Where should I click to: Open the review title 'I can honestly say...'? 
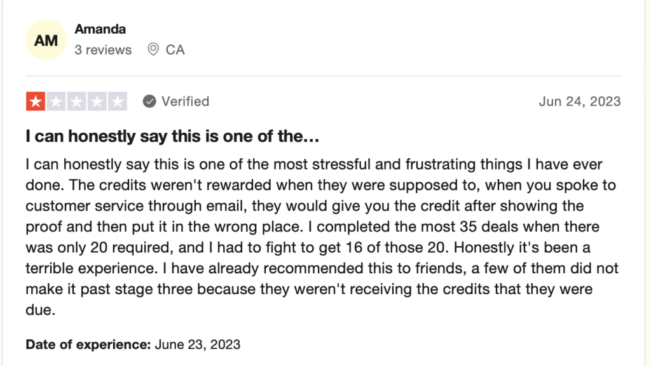[172, 136]
